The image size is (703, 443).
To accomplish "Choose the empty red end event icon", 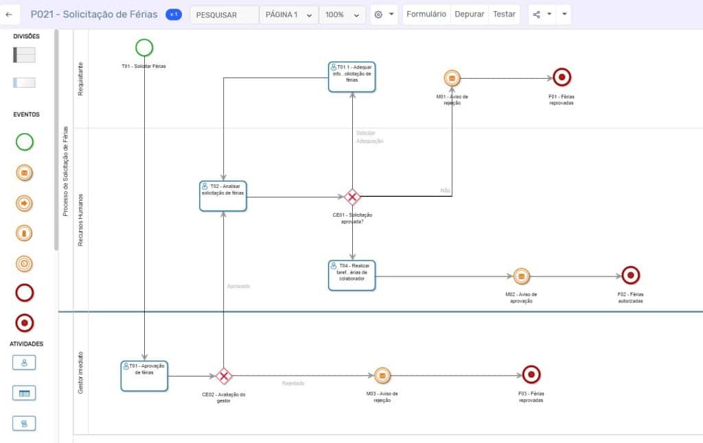I will point(25,293).
